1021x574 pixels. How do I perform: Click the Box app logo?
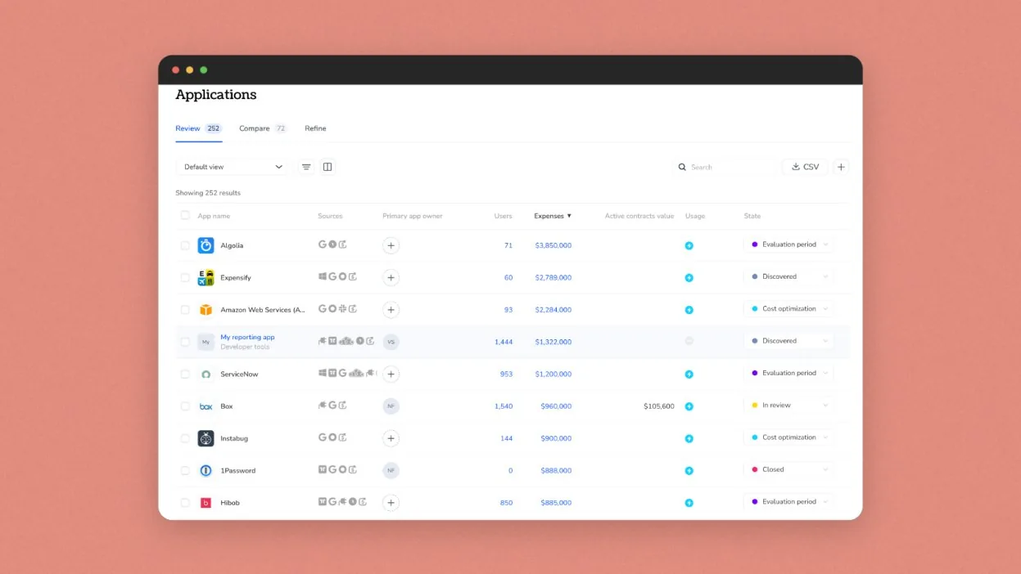(x=206, y=406)
